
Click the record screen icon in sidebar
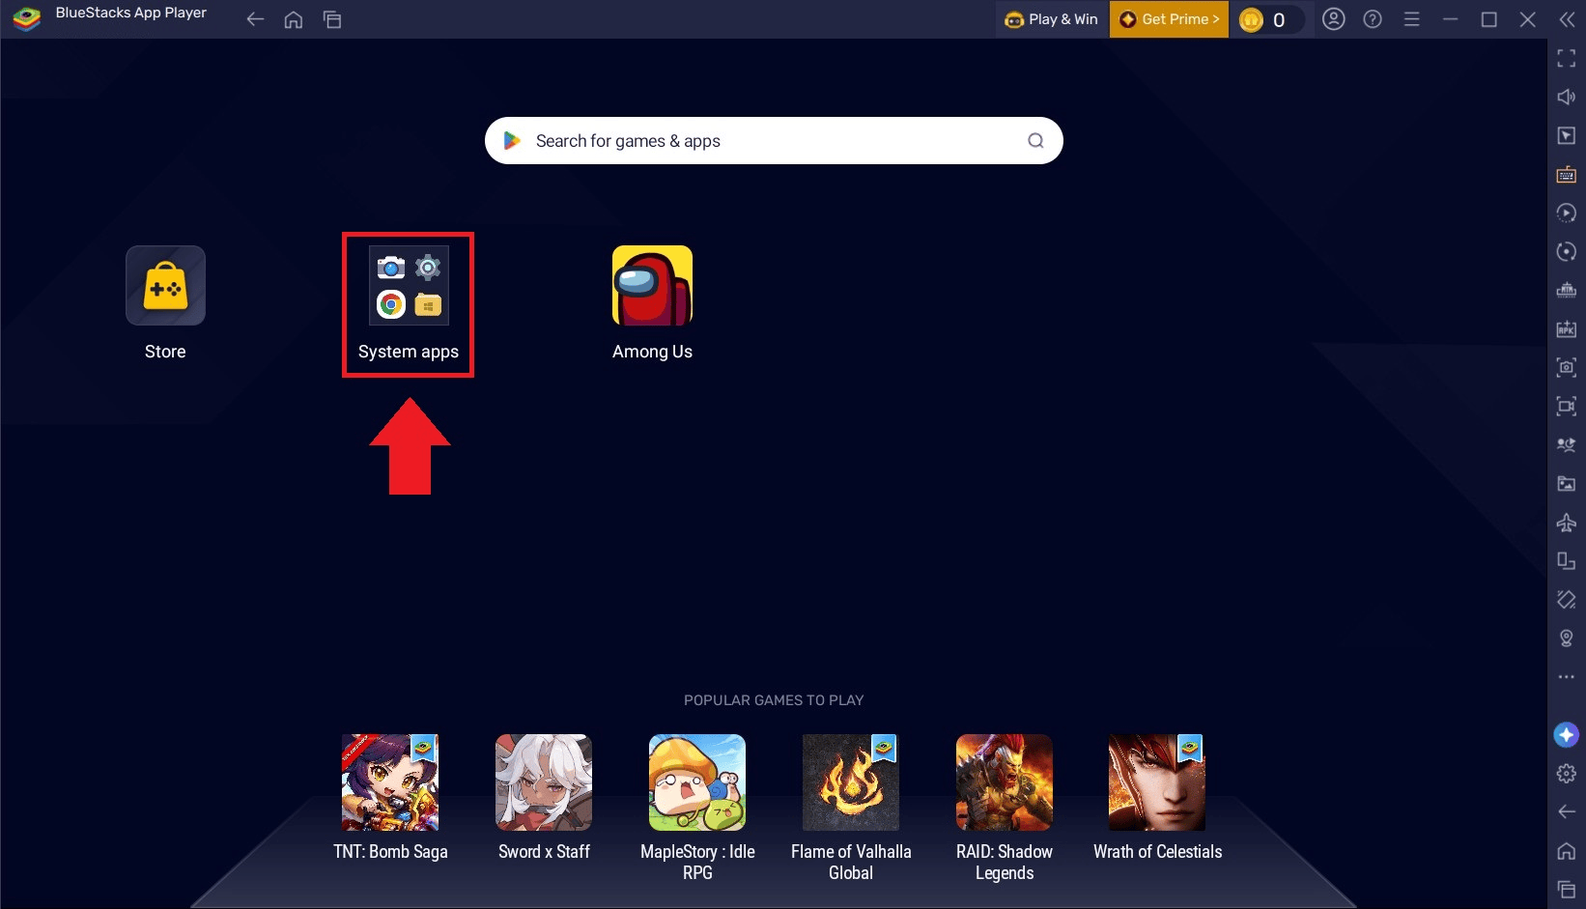click(x=1567, y=407)
